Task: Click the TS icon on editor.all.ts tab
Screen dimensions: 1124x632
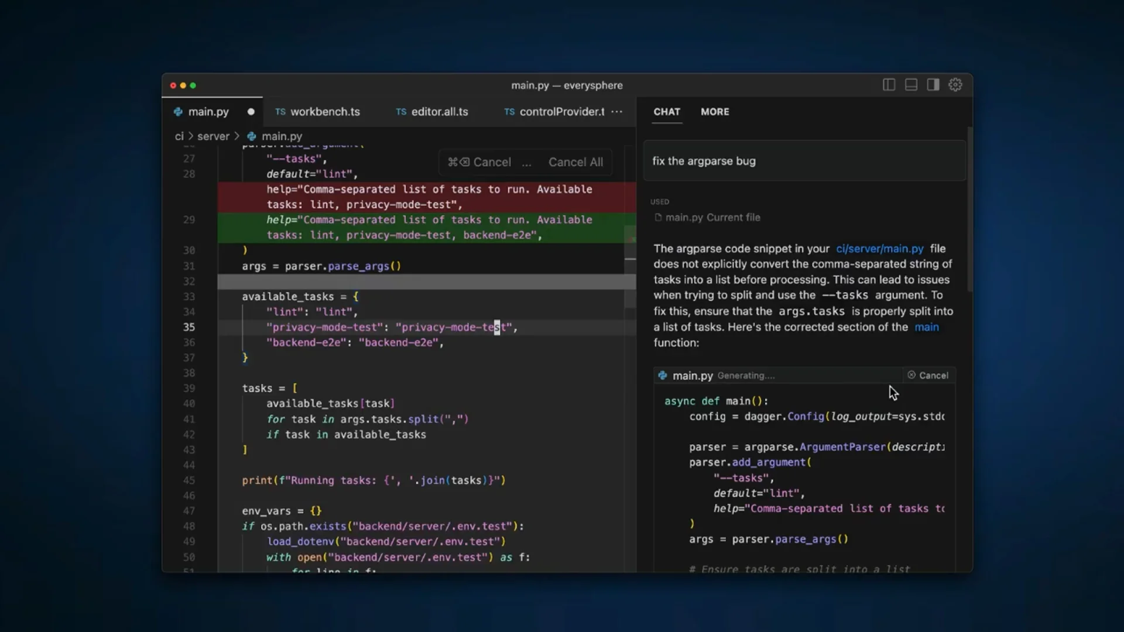Action: point(401,112)
